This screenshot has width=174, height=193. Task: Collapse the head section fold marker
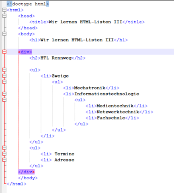tap(4, 16)
